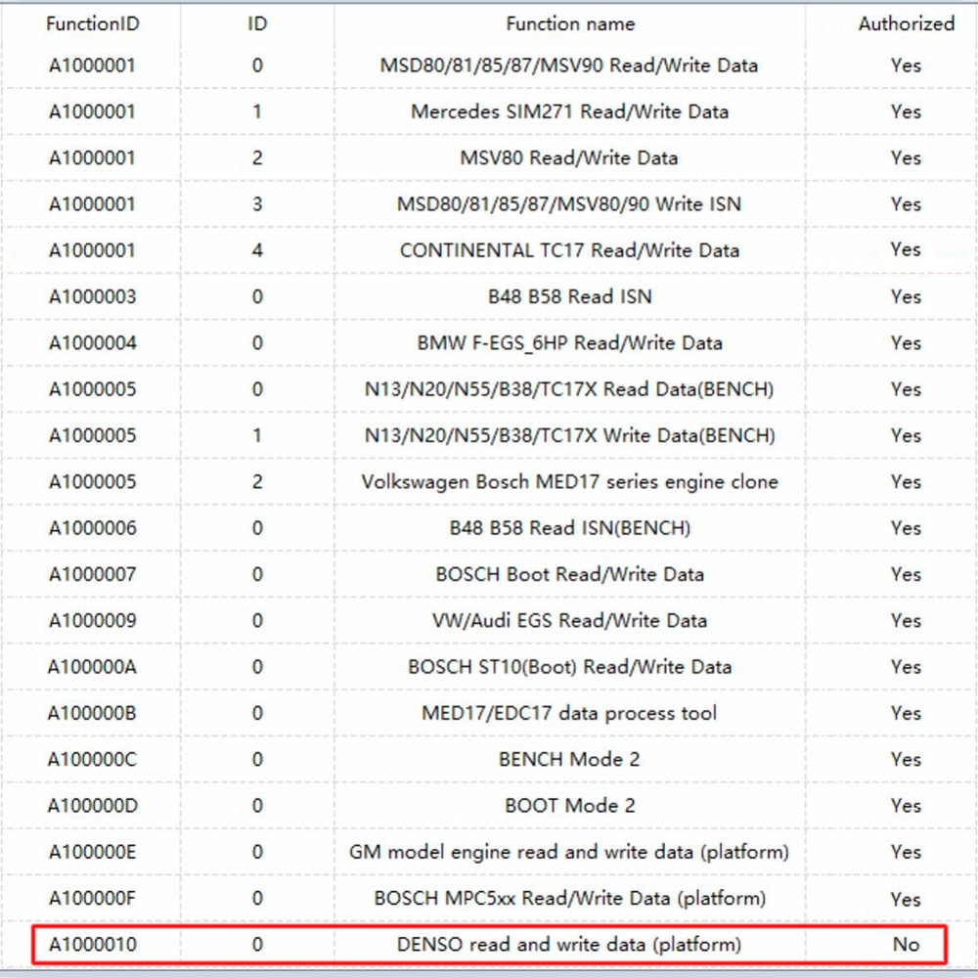Click FunctionID cell A1000007
The image size is (978, 978).
tap(92, 574)
